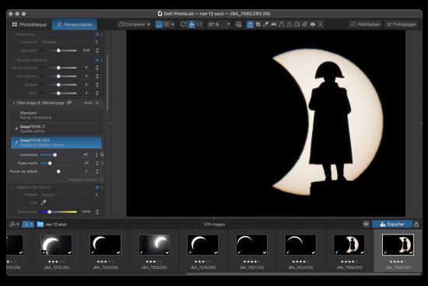Open share icon right of Exporter

tap(416, 224)
